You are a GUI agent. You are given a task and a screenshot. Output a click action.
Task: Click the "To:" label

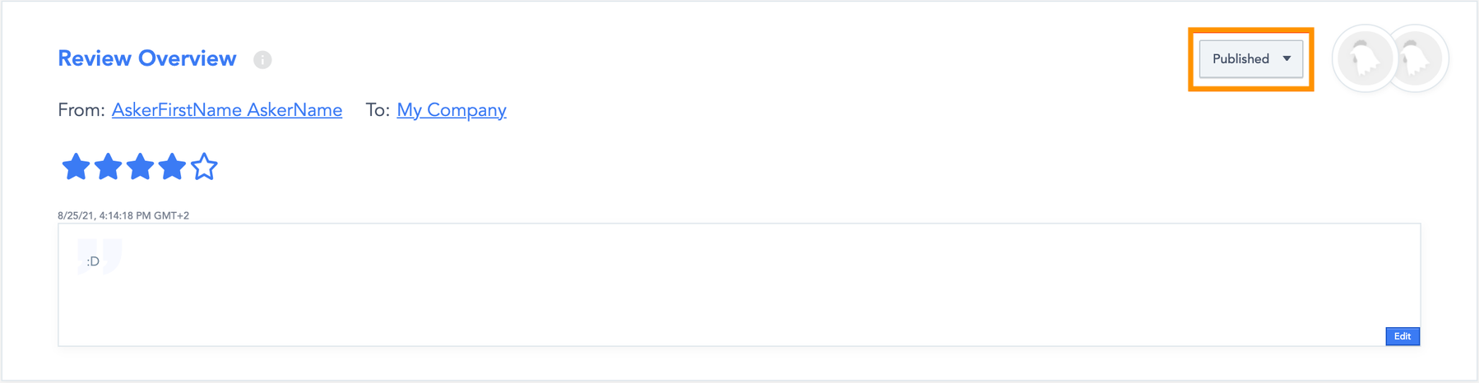click(x=378, y=110)
